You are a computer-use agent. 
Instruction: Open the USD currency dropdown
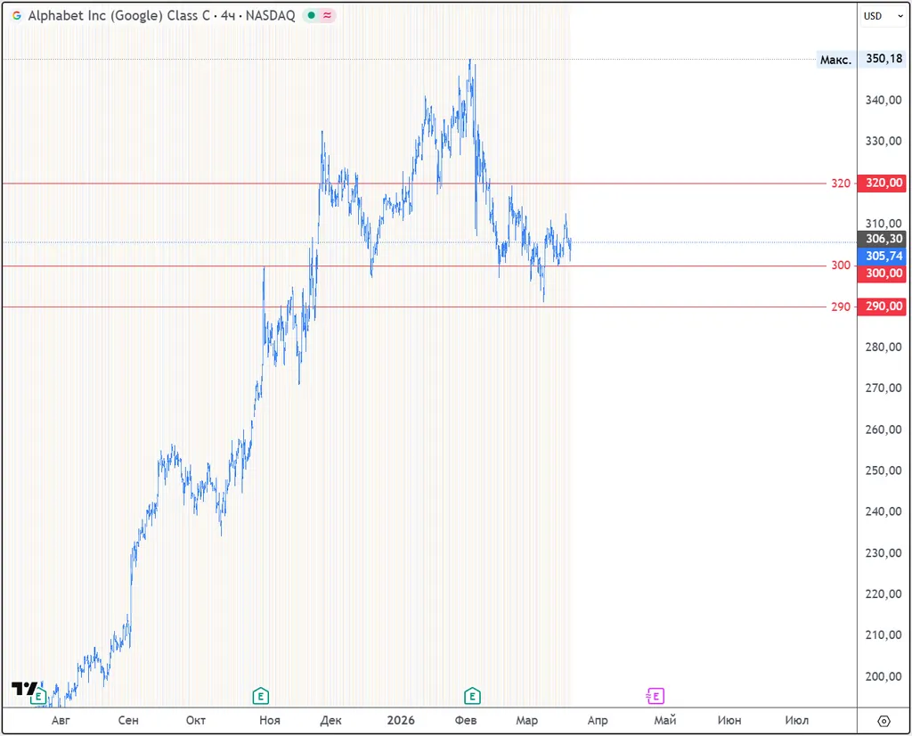(873, 16)
